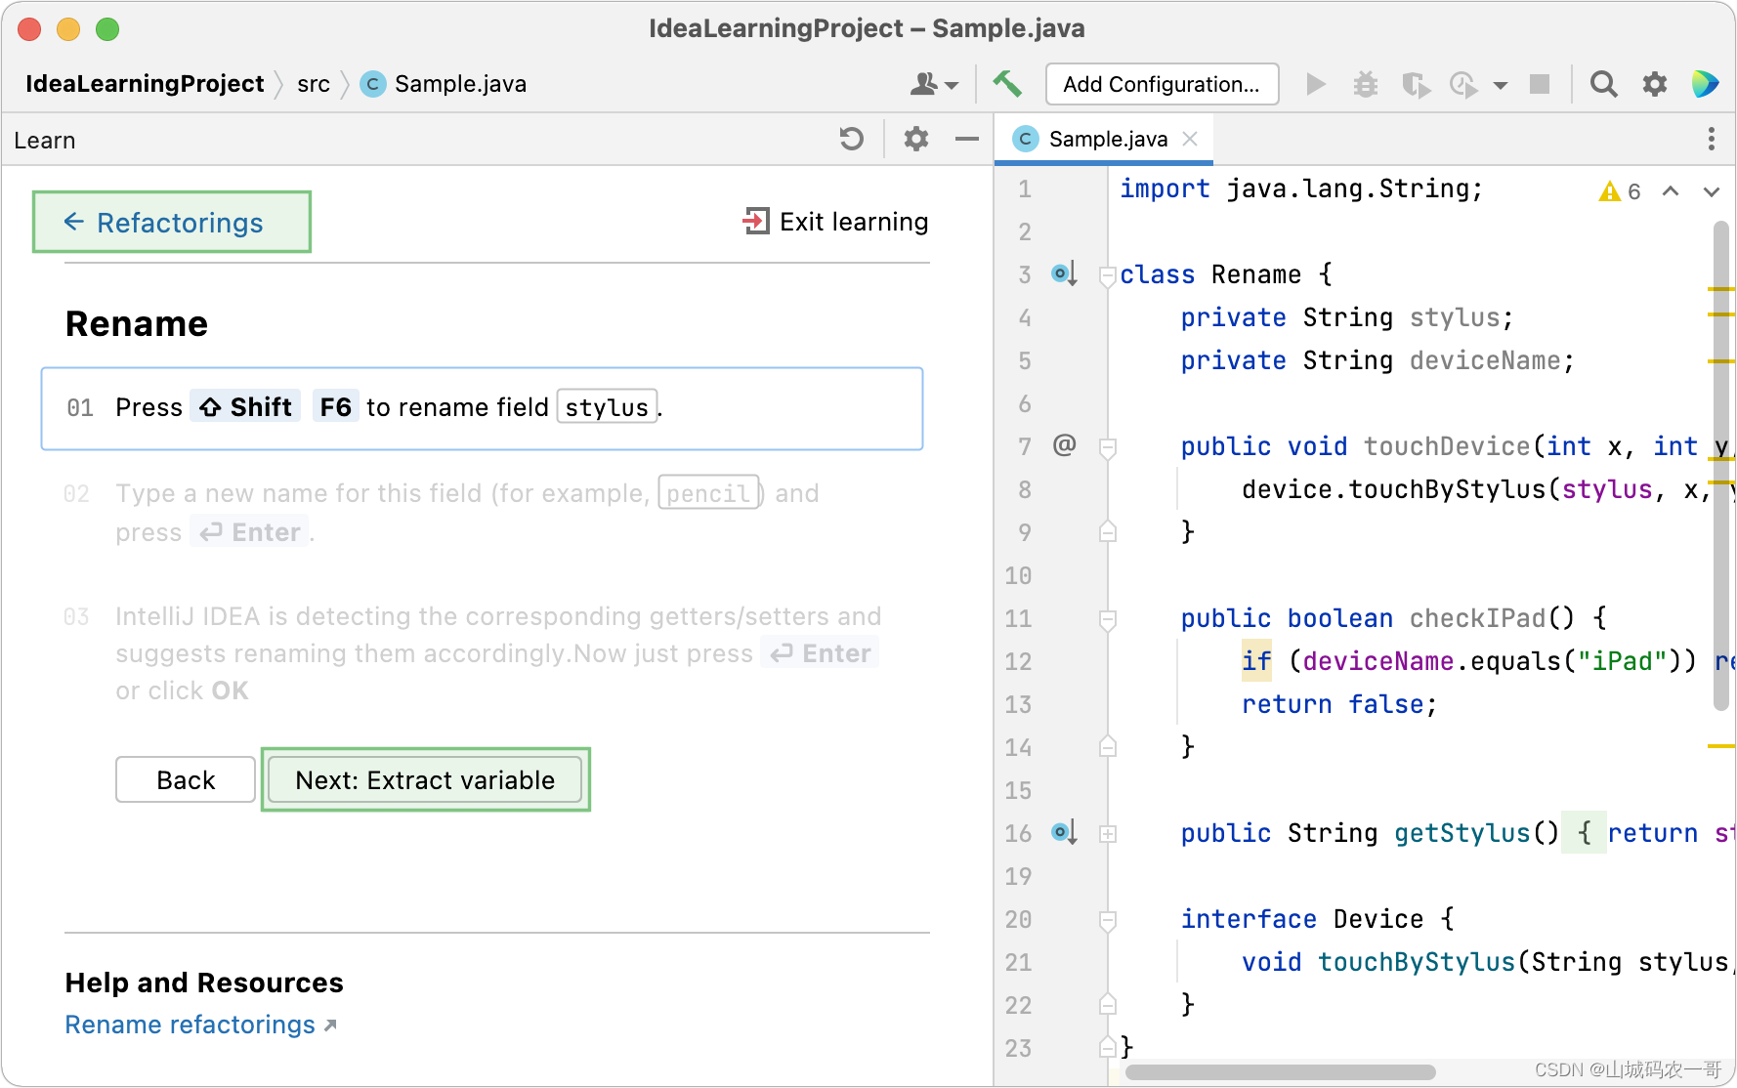Click line number 12 in gutter
Image resolution: width=1737 pixels, height=1088 pixels.
pos(1018,661)
